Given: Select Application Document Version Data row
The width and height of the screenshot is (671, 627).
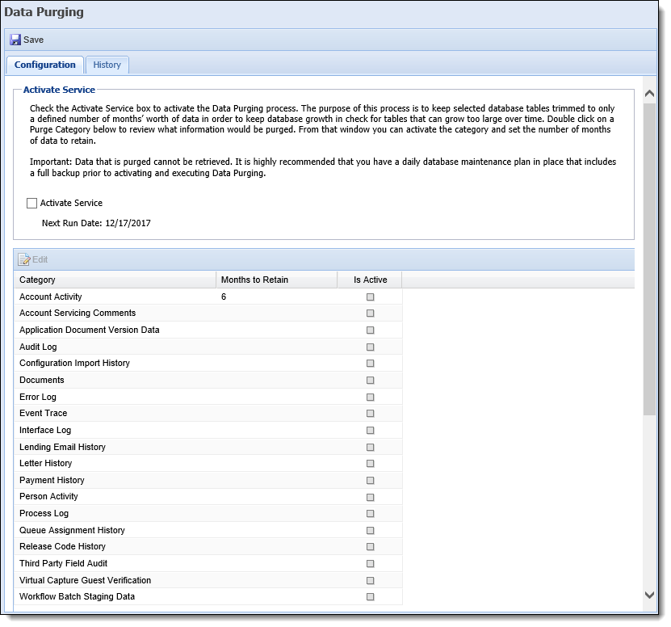Looking at the screenshot, I should 208,330.
